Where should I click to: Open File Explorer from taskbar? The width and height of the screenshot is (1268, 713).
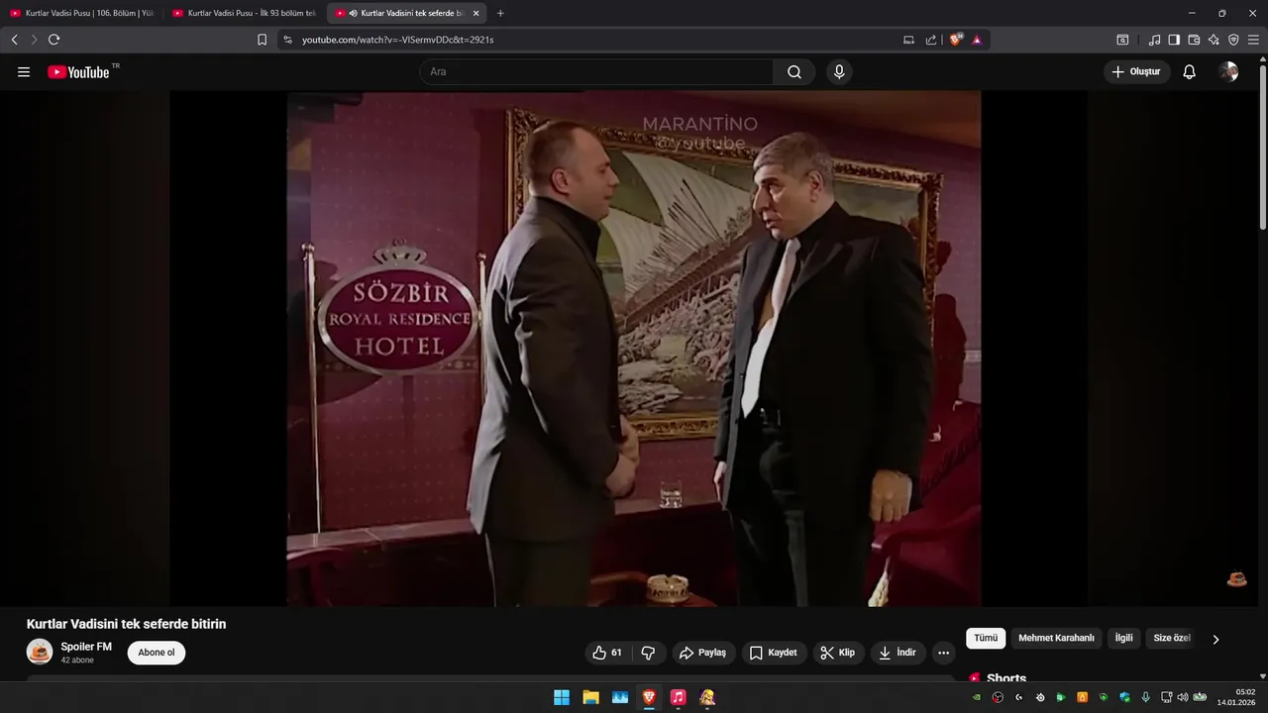click(590, 697)
